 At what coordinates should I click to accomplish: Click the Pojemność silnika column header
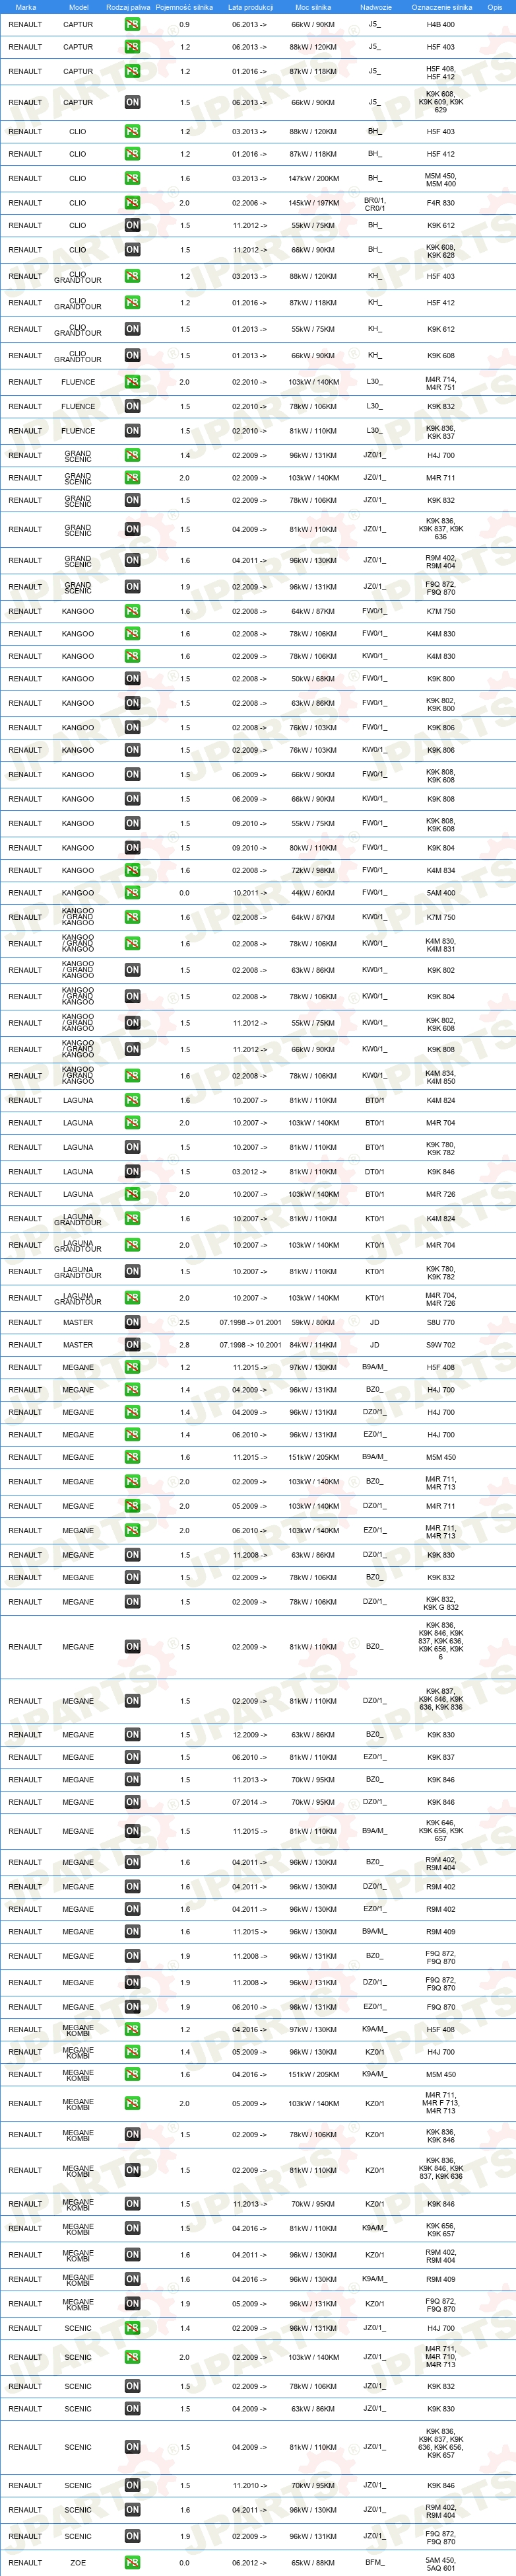point(183,7)
